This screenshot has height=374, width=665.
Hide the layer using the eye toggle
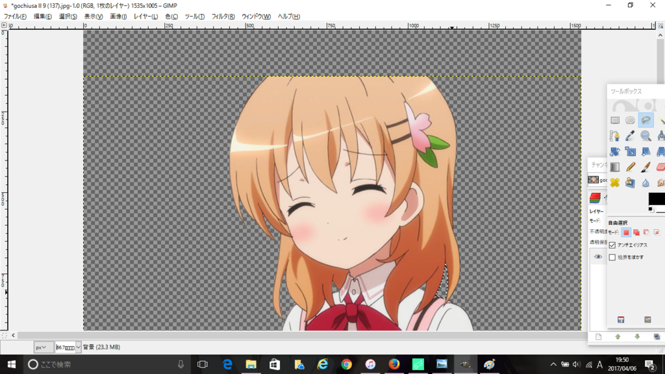pos(597,256)
